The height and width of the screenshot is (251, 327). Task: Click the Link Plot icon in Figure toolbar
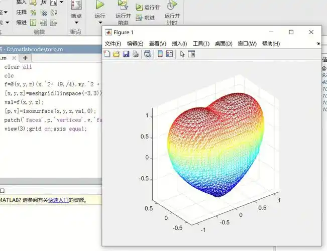click(148, 54)
